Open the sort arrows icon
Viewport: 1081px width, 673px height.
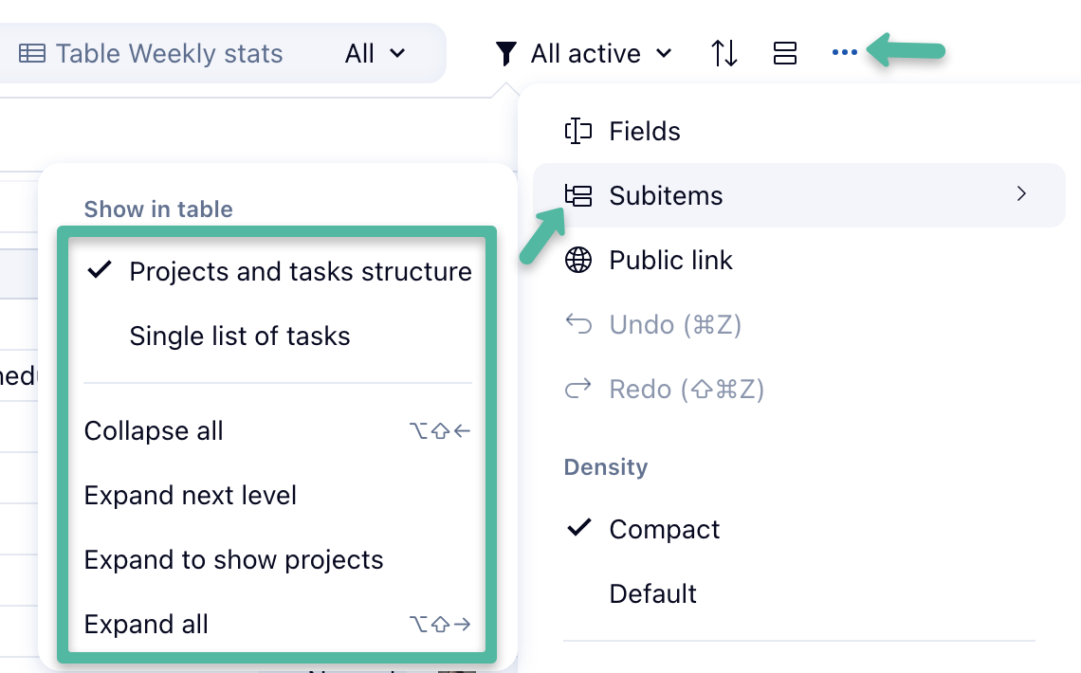tap(724, 54)
